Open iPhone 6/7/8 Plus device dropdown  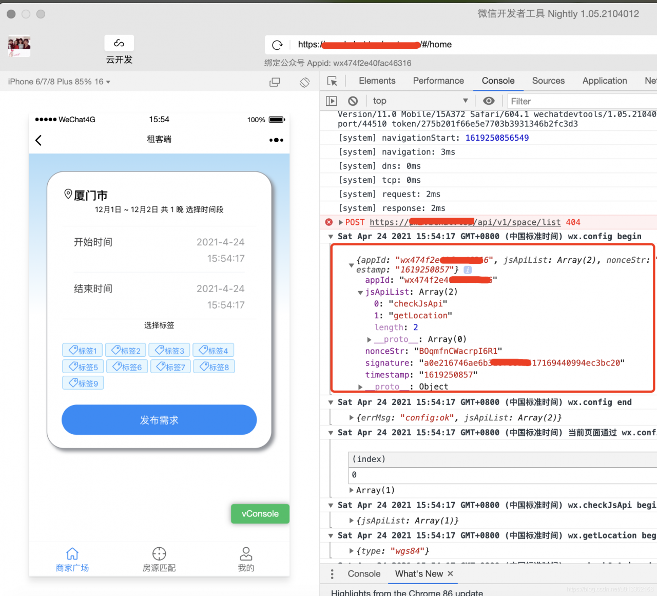(x=59, y=82)
